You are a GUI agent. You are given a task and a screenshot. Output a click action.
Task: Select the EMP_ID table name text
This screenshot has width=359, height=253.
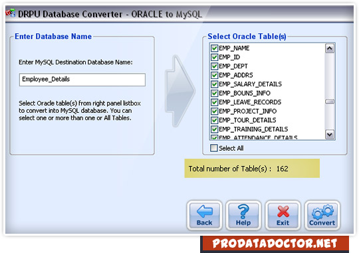coord(229,57)
